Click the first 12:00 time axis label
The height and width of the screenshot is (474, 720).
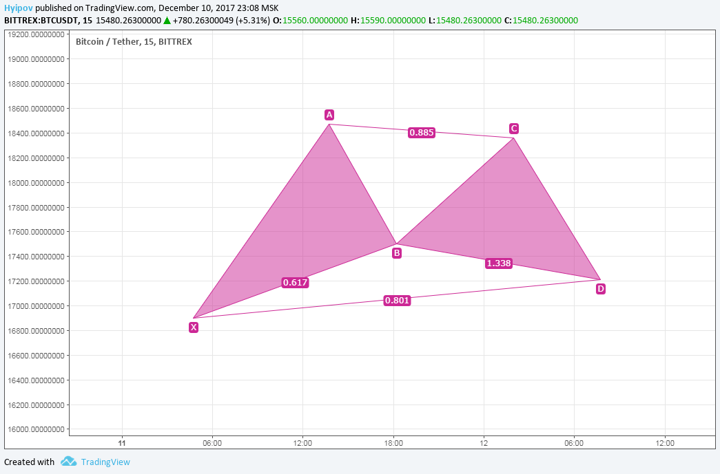tap(302, 443)
